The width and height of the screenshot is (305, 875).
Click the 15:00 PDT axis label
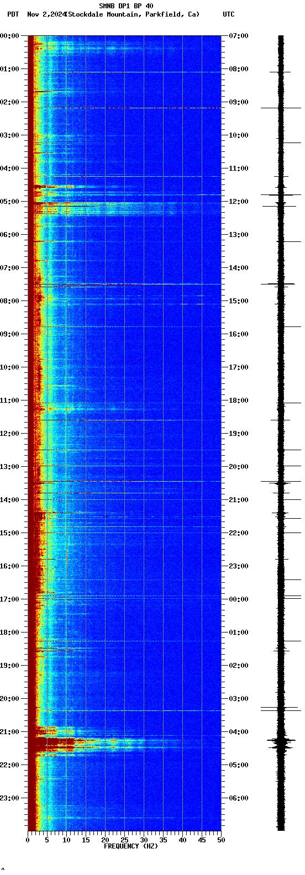click(9, 533)
